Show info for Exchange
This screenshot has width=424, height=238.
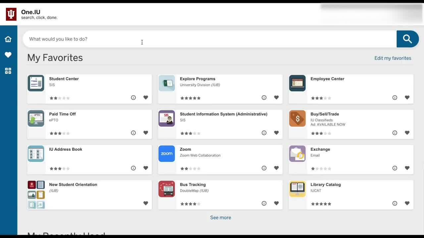coord(395,168)
